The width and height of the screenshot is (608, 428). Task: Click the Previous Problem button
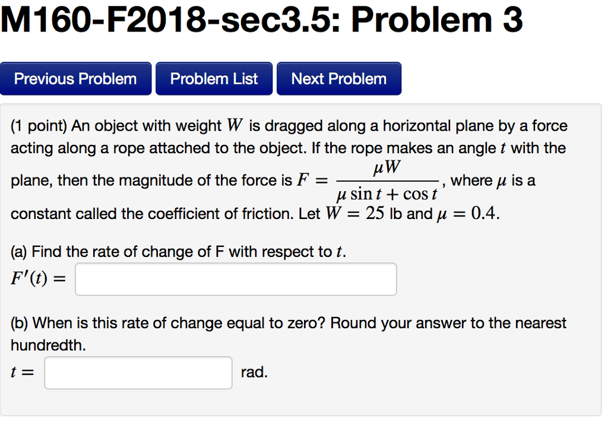(75, 78)
